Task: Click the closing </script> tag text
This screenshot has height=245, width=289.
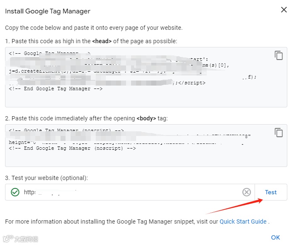Action: [192, 83]
